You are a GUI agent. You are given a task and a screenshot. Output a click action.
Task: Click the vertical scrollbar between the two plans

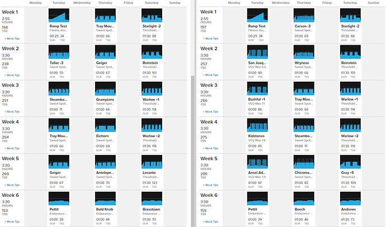193,151
